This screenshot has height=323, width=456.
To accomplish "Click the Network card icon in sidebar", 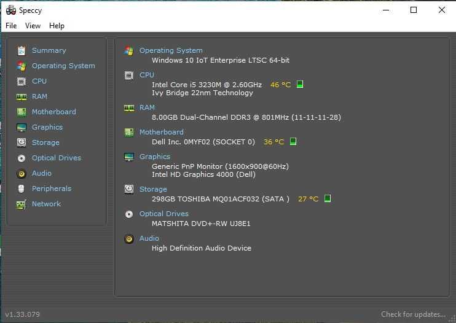I will coord(22,204).
